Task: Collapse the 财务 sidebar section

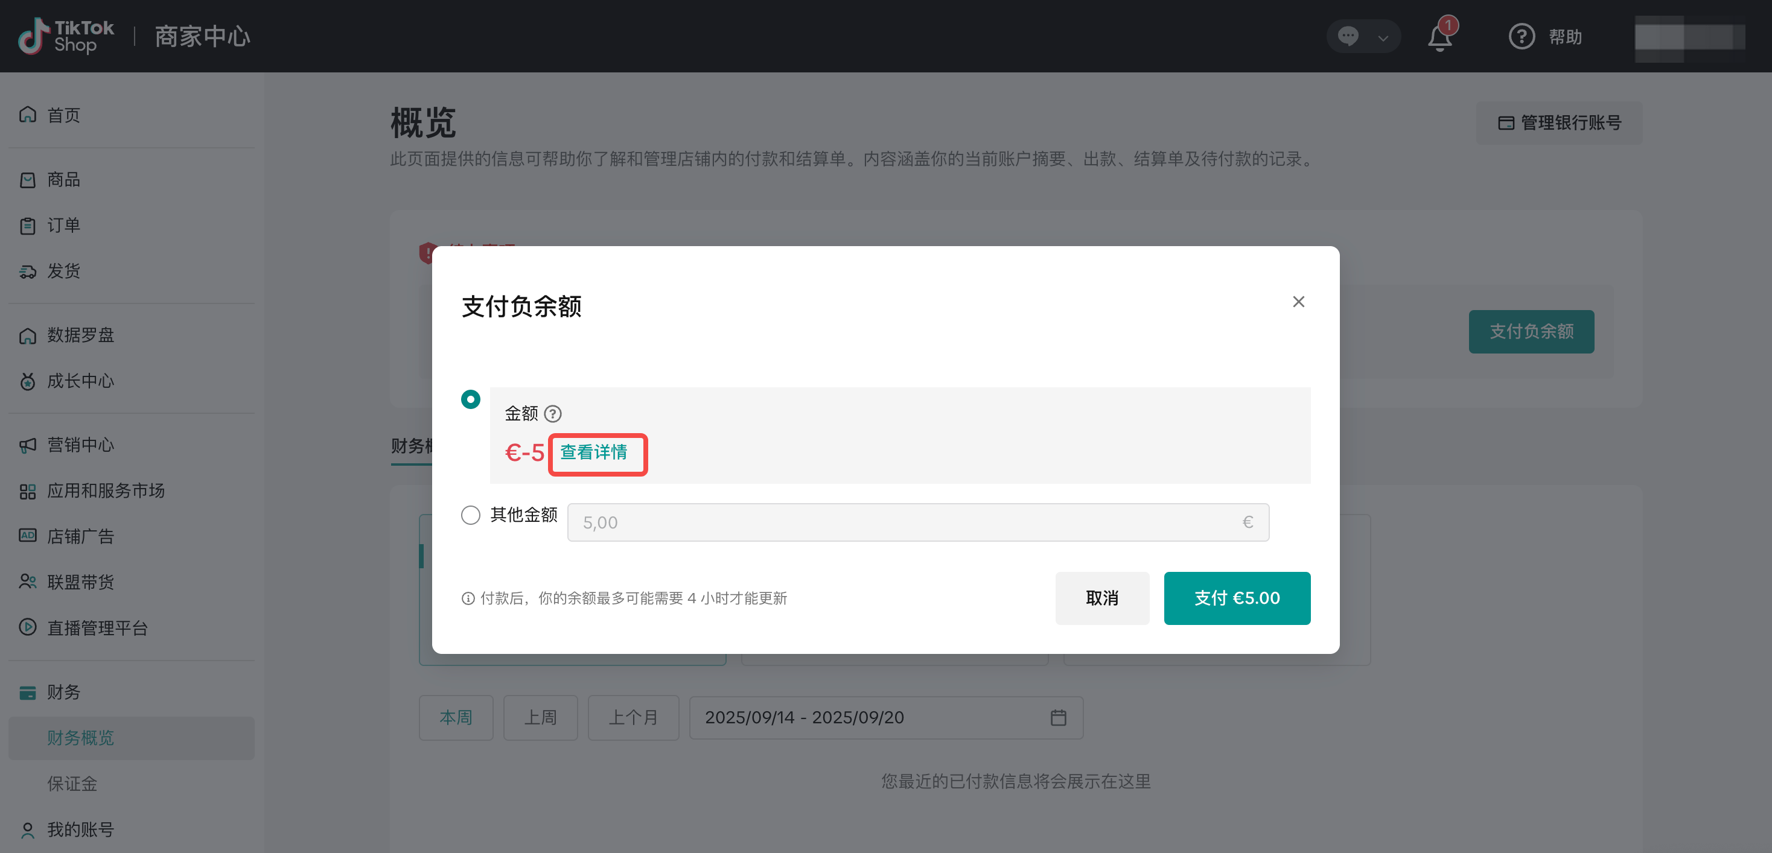Action: pyautogui.click(x=63, y=692)
